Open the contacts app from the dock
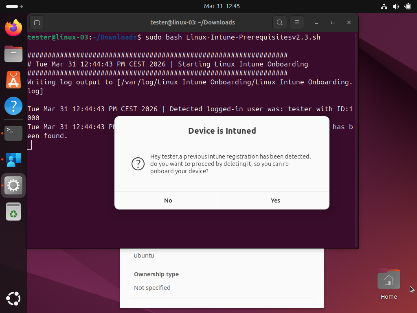417x313 pixels. [x=13, y=160]
